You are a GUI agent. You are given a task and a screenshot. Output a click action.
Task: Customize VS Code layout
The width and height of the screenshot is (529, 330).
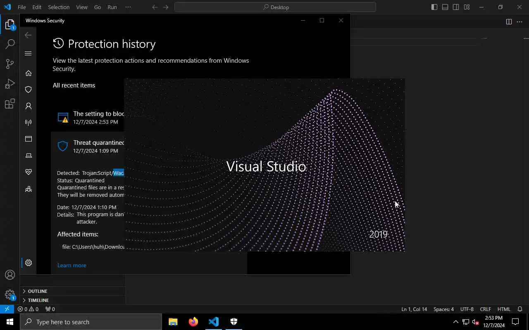467,7
